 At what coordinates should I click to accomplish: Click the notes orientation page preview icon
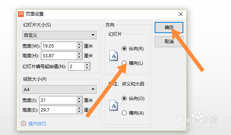pos(114,105)
